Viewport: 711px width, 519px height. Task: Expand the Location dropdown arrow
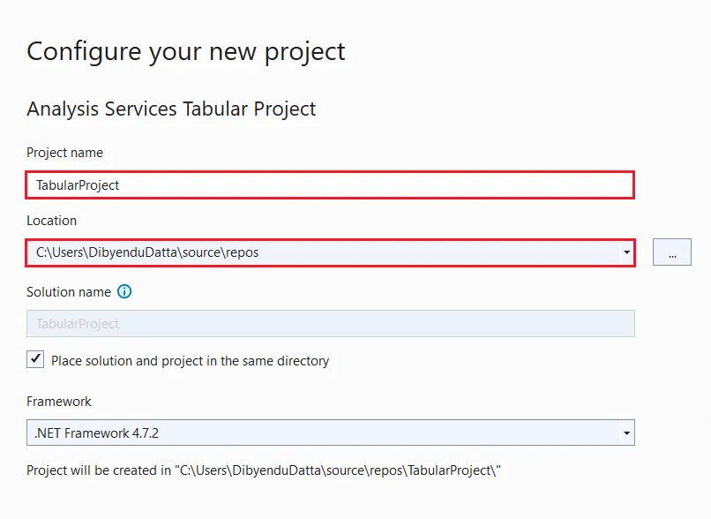pyautogui.click(x=626, y=252)
